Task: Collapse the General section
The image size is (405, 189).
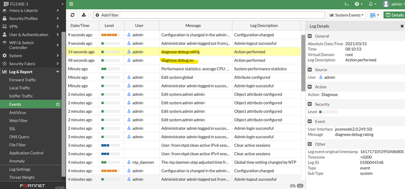Action: click(309, 36)
